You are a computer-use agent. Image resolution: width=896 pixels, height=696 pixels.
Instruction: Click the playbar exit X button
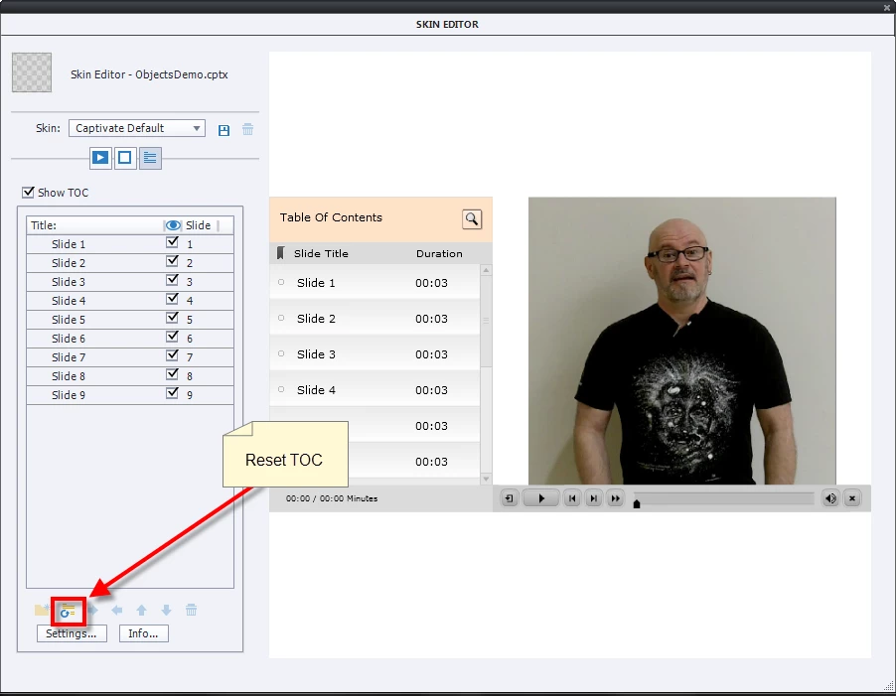[x=852, y=498]
